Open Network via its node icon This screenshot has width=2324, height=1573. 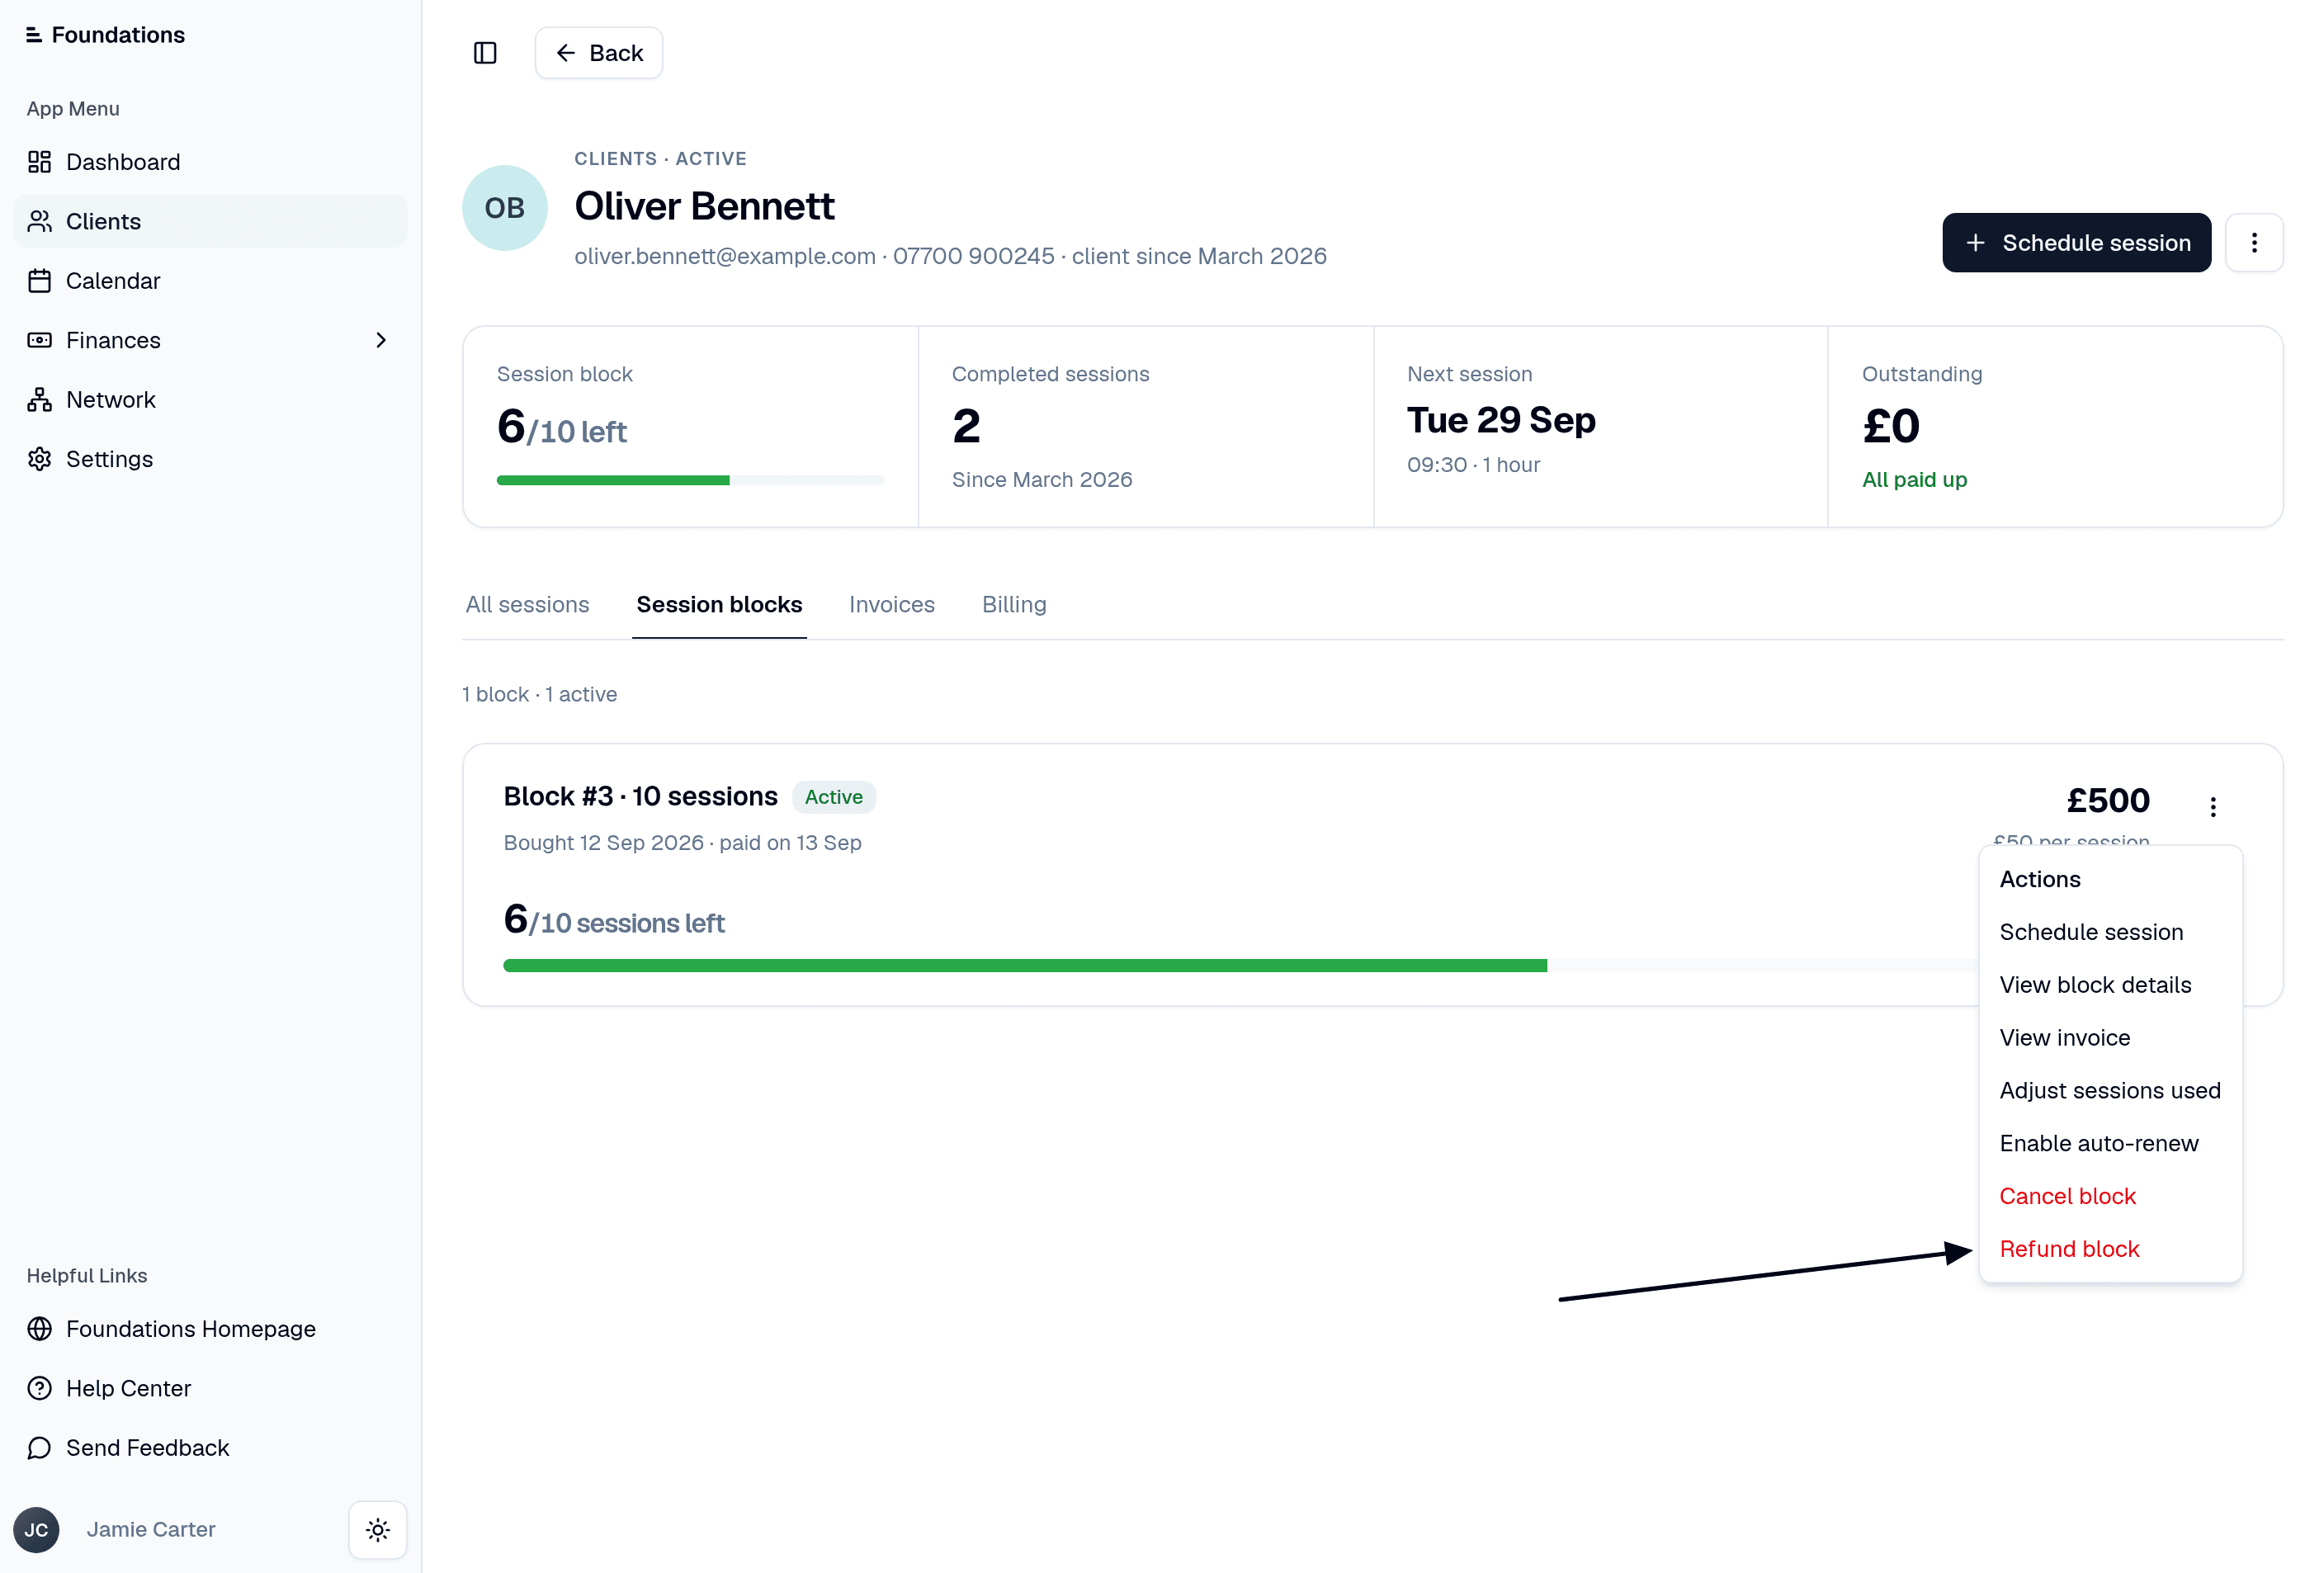coord(39,400)
